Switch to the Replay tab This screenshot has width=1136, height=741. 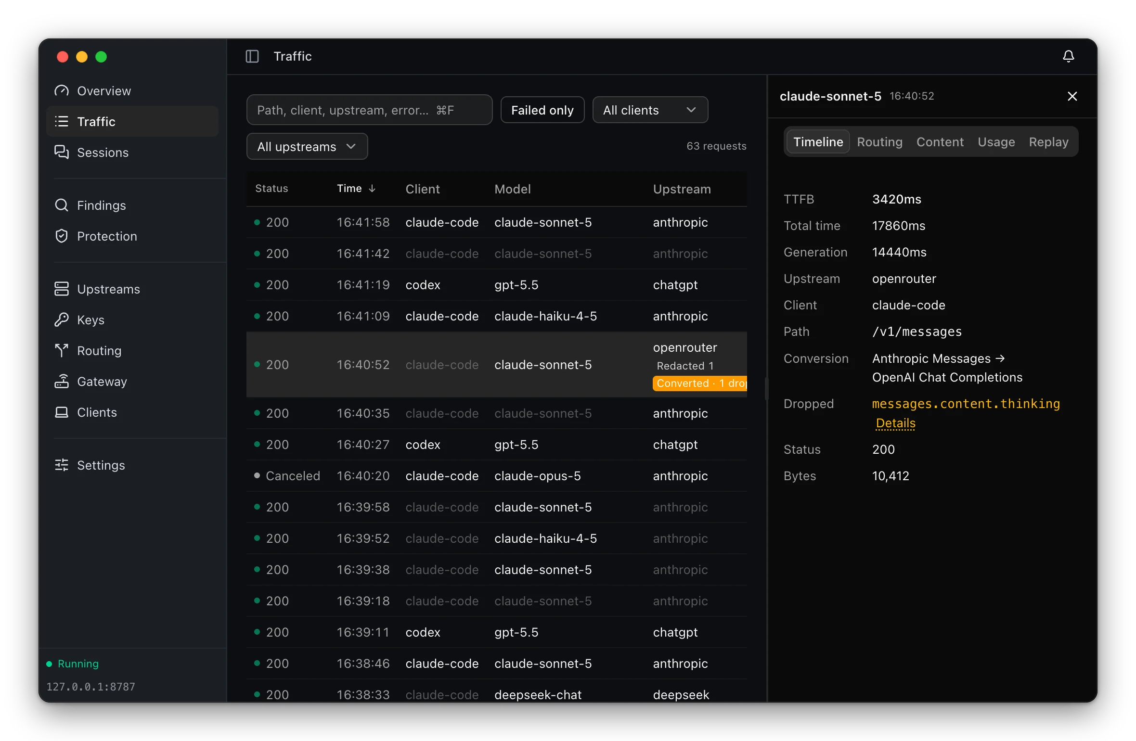1049,142
